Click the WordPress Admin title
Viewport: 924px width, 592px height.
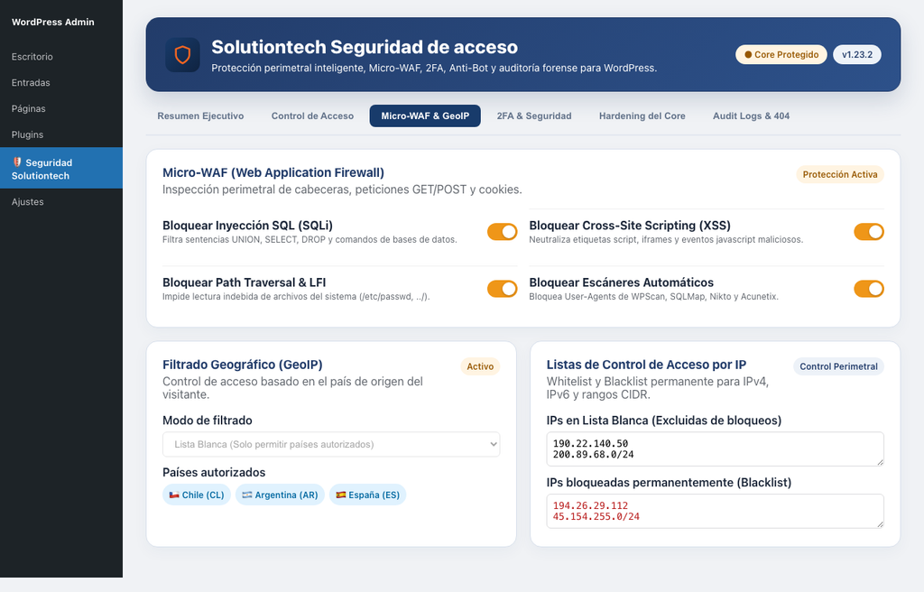pyautogui.click(x=53, y=22)
